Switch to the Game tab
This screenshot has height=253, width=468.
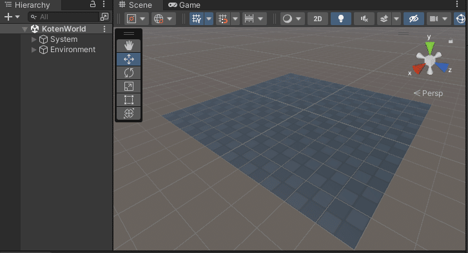[184, 5]
